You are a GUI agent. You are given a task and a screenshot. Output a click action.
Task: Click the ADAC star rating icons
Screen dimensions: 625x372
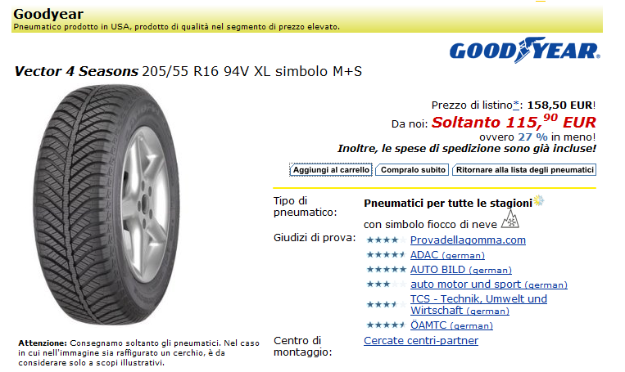point(387,254)
